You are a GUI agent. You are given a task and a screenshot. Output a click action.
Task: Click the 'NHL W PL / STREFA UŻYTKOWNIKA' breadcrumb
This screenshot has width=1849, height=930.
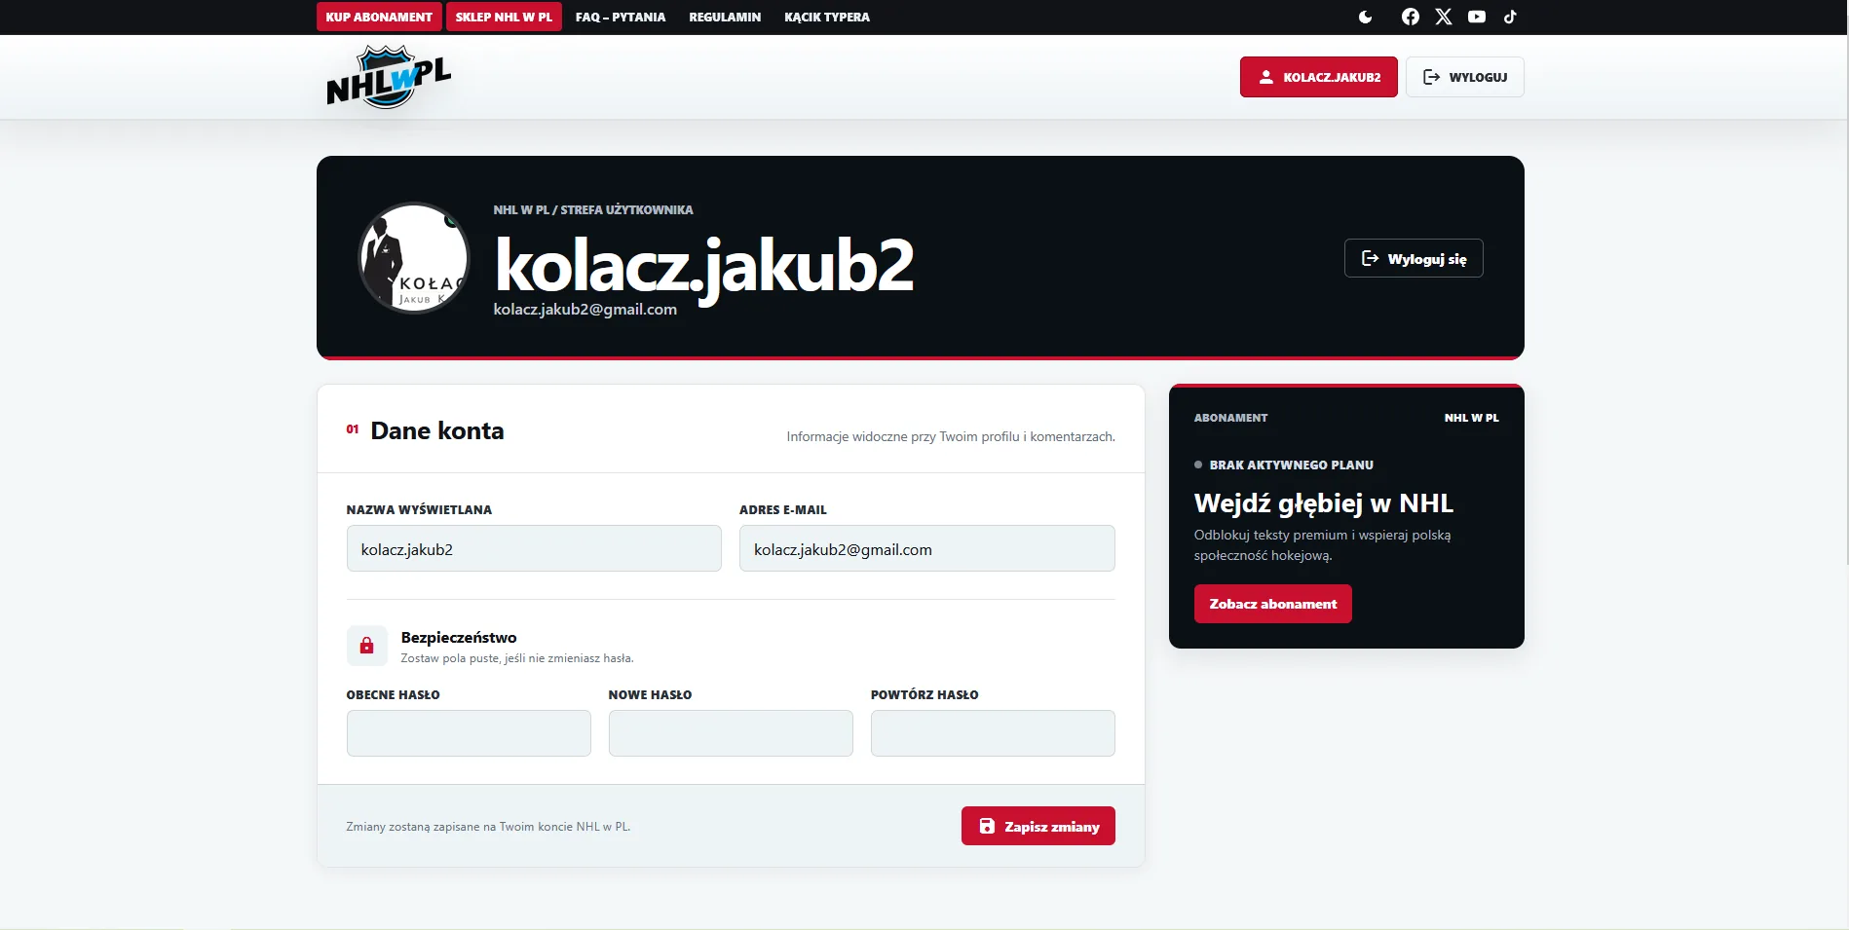point(593,209)
